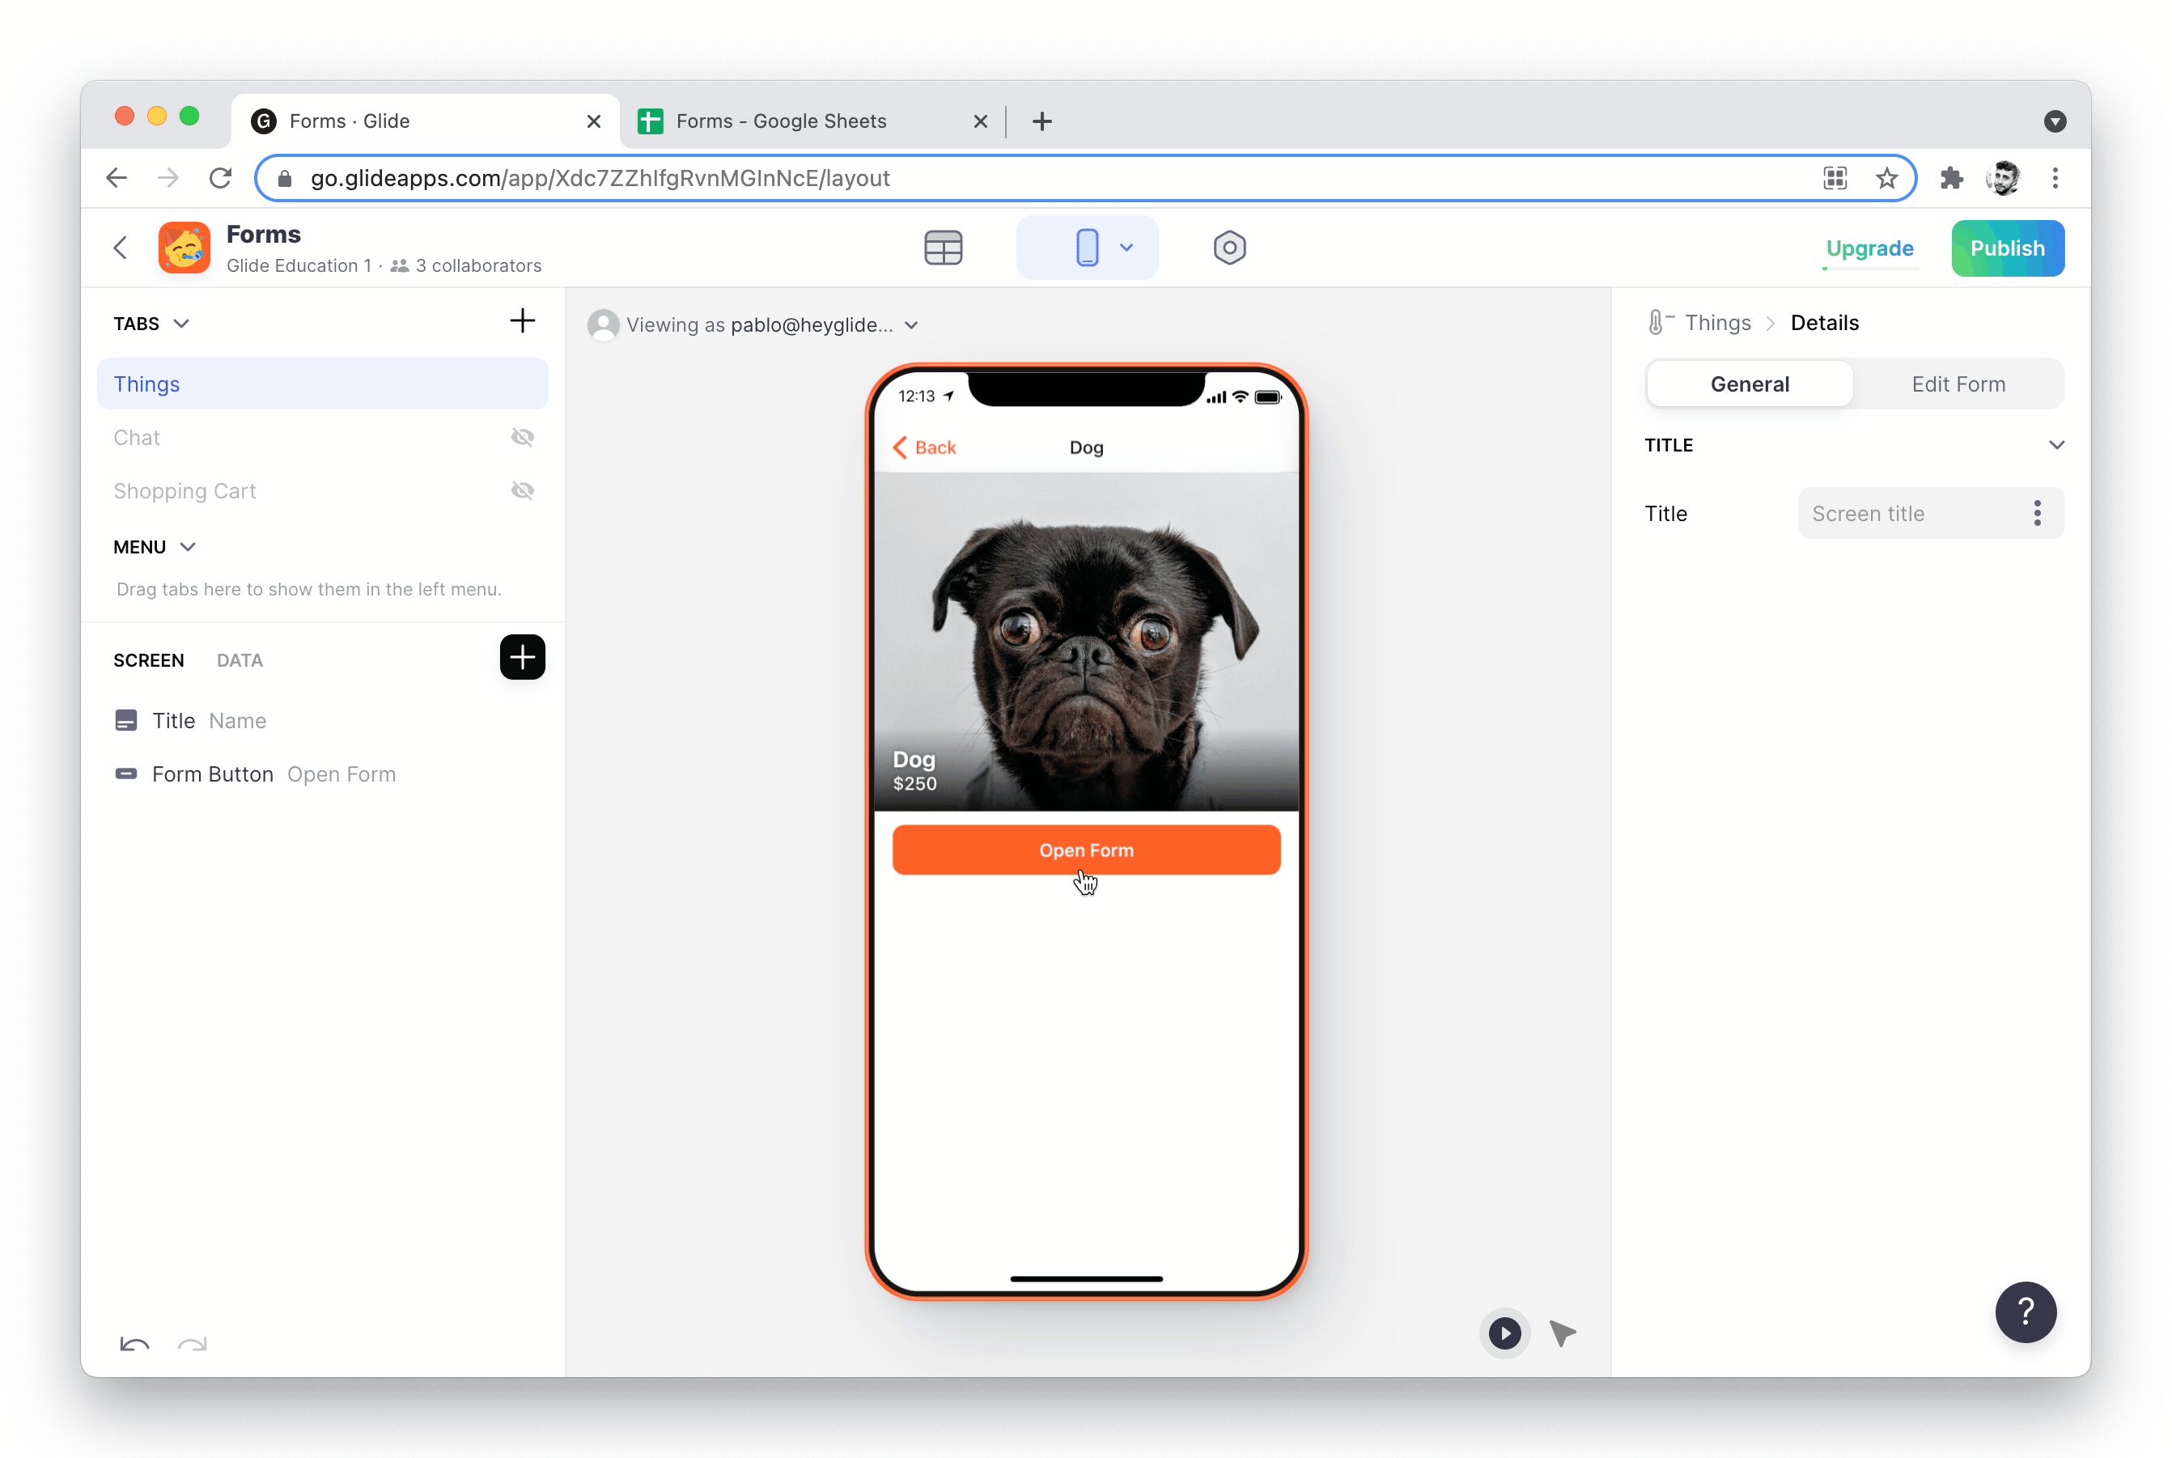Toggle visibility of the Chat tab
Image resolution: width=2172 pixels, height=1458 pixels.
coord(523,437)
